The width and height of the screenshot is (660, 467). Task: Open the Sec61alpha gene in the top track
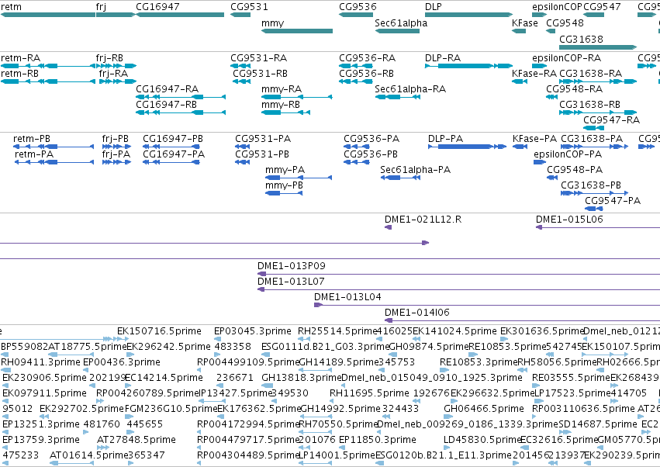point(397,31)
